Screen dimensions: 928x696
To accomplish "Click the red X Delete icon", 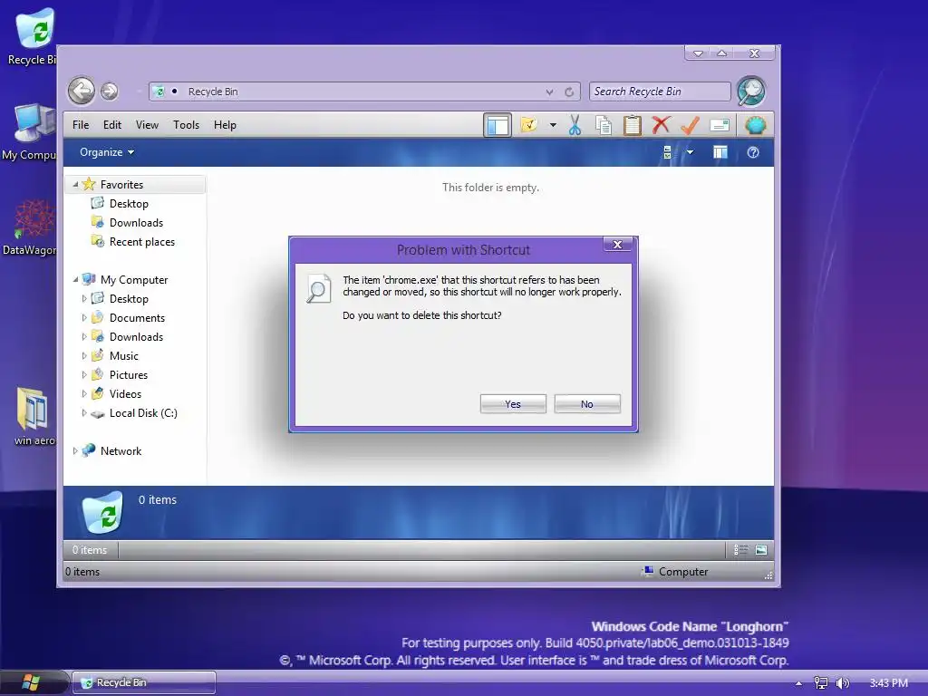I will coord(661,125).
